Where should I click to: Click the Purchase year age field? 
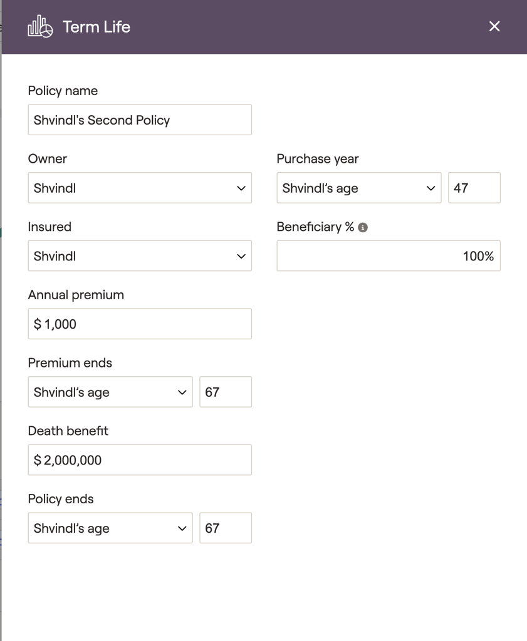coord(474,188)
